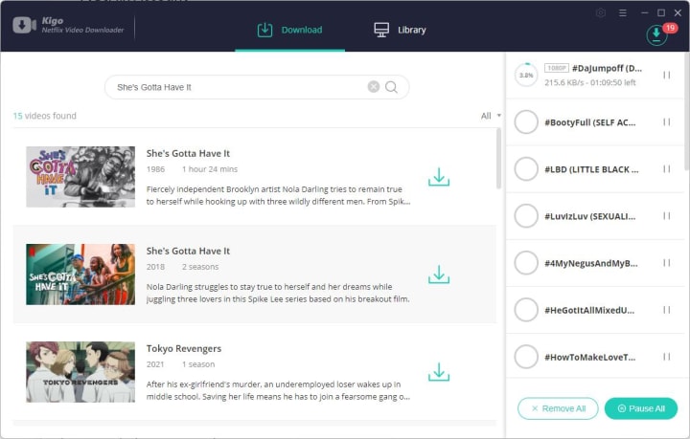Pause the #BootyFull download
This screenshot has width=690, height=439.
tap(667, 122)
